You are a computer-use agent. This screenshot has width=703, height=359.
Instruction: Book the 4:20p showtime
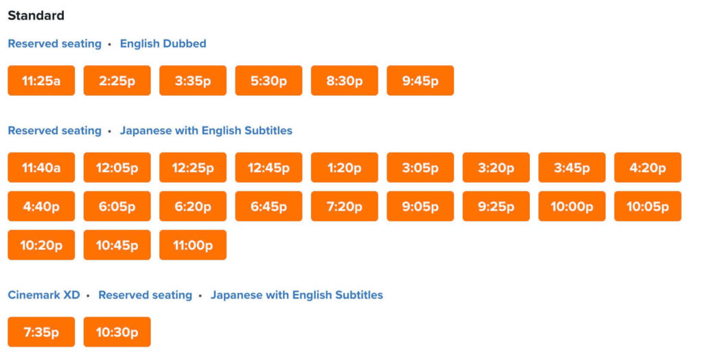[647, 167]
